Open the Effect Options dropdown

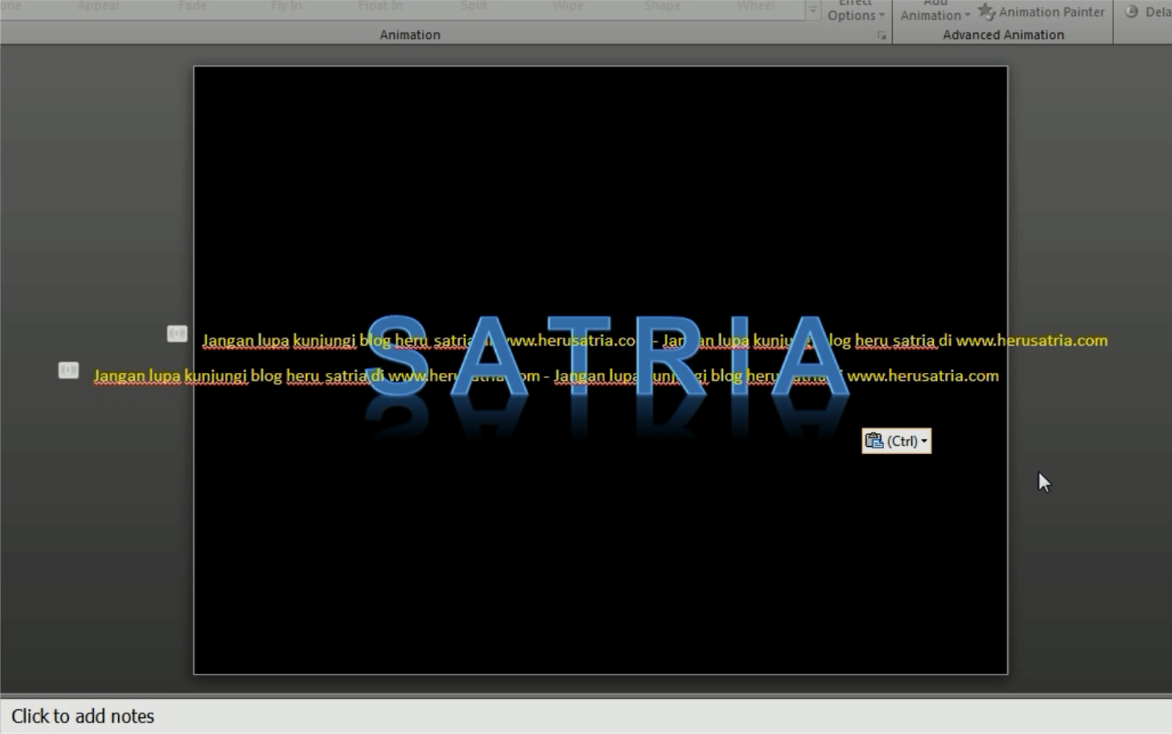pos(854,10)
